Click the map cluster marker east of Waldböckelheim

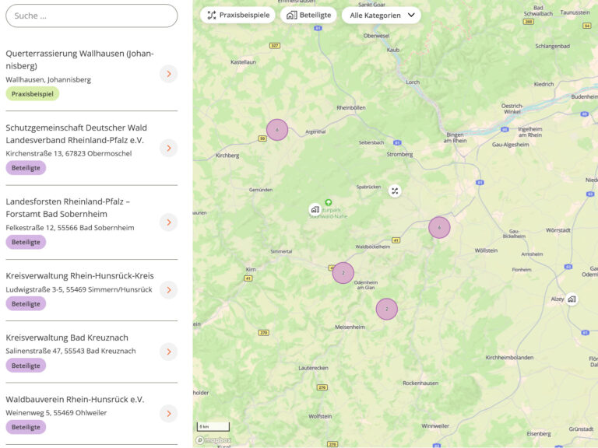pyautogui.click(x=439, y=227)
